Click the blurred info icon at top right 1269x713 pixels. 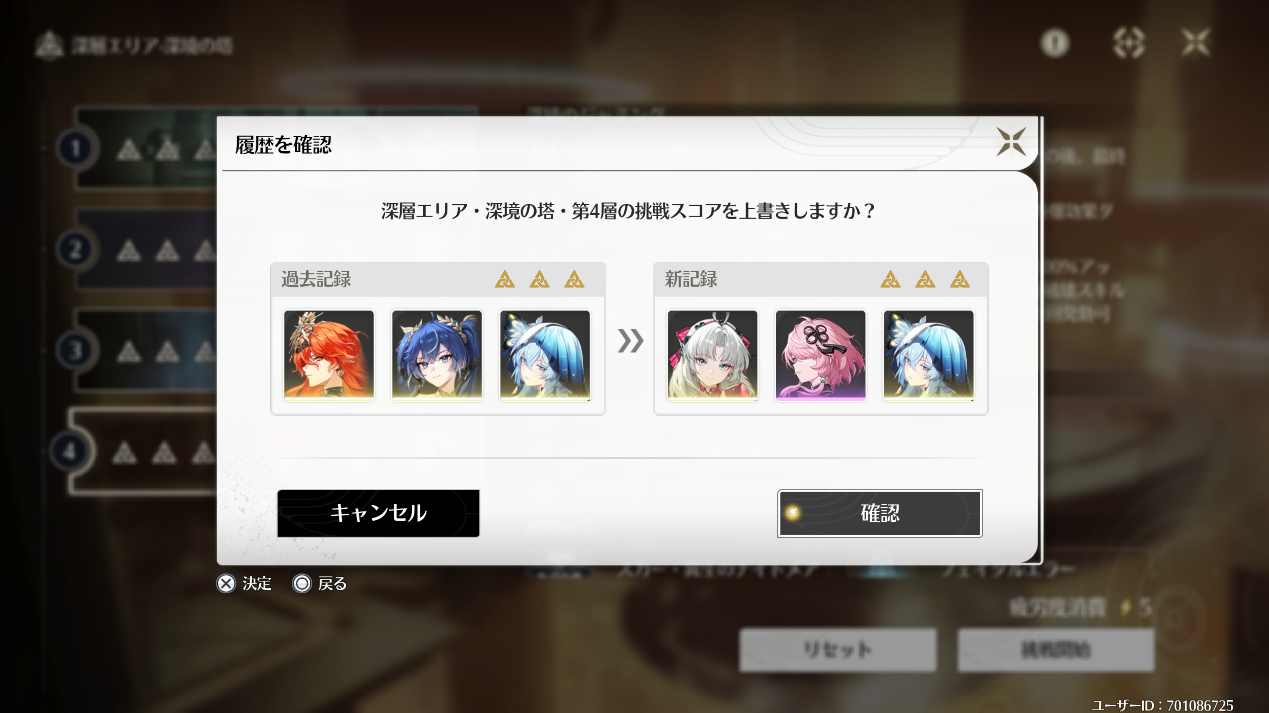1055,43
